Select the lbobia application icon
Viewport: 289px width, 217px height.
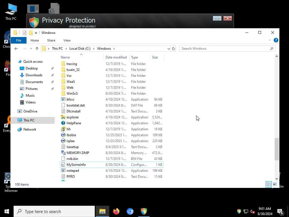(x=63, y=135)
